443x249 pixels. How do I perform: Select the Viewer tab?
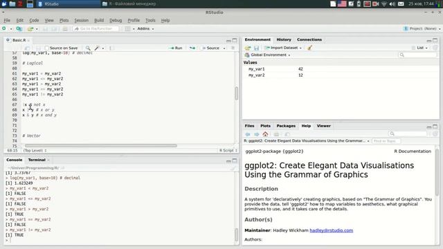point(324,126)
